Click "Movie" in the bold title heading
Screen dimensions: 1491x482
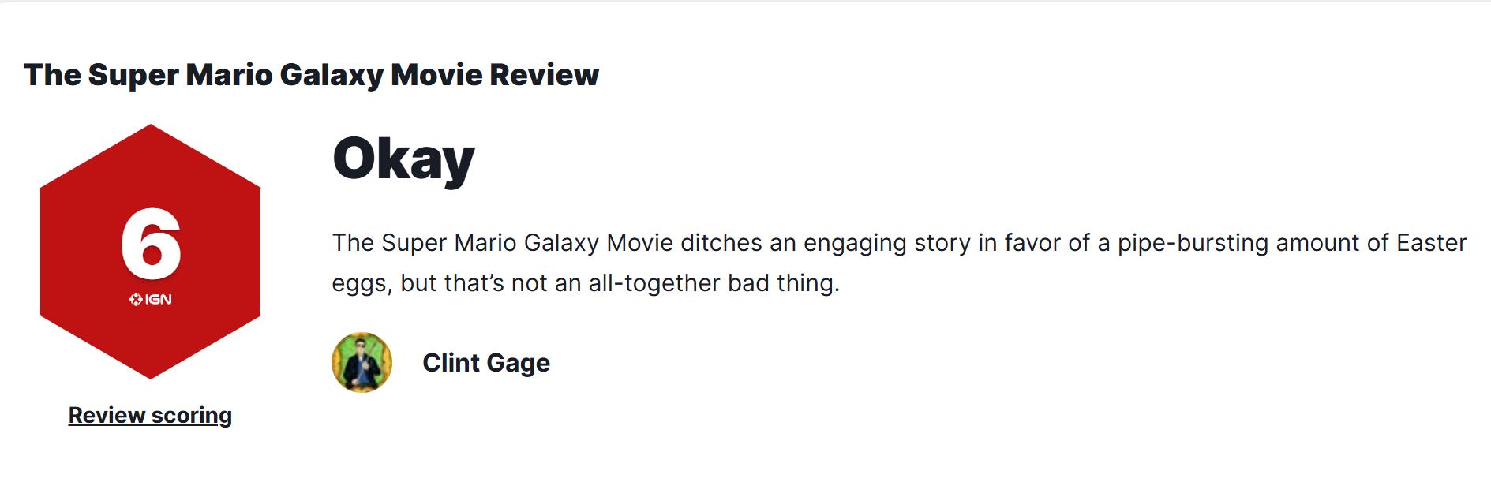(x=436, y=75)
